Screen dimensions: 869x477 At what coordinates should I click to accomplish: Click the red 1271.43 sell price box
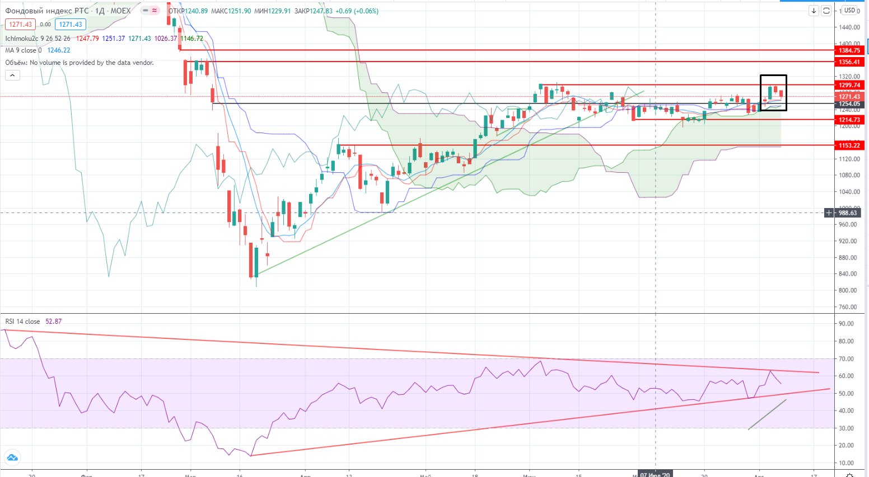(x=20, y=25)
